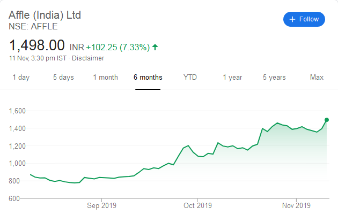
Task: Click the Oct 2019 axis label
Action: (197, 205)
